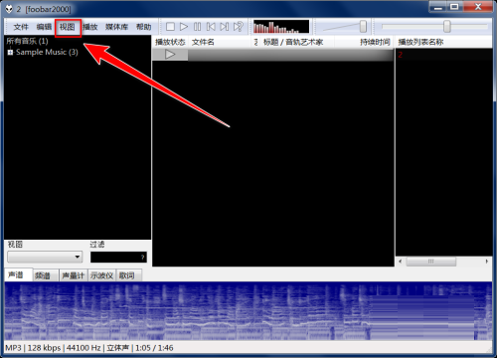Open the 文件 menu
The height and width of the screenshot is (358, 497).
click(21, 27)
